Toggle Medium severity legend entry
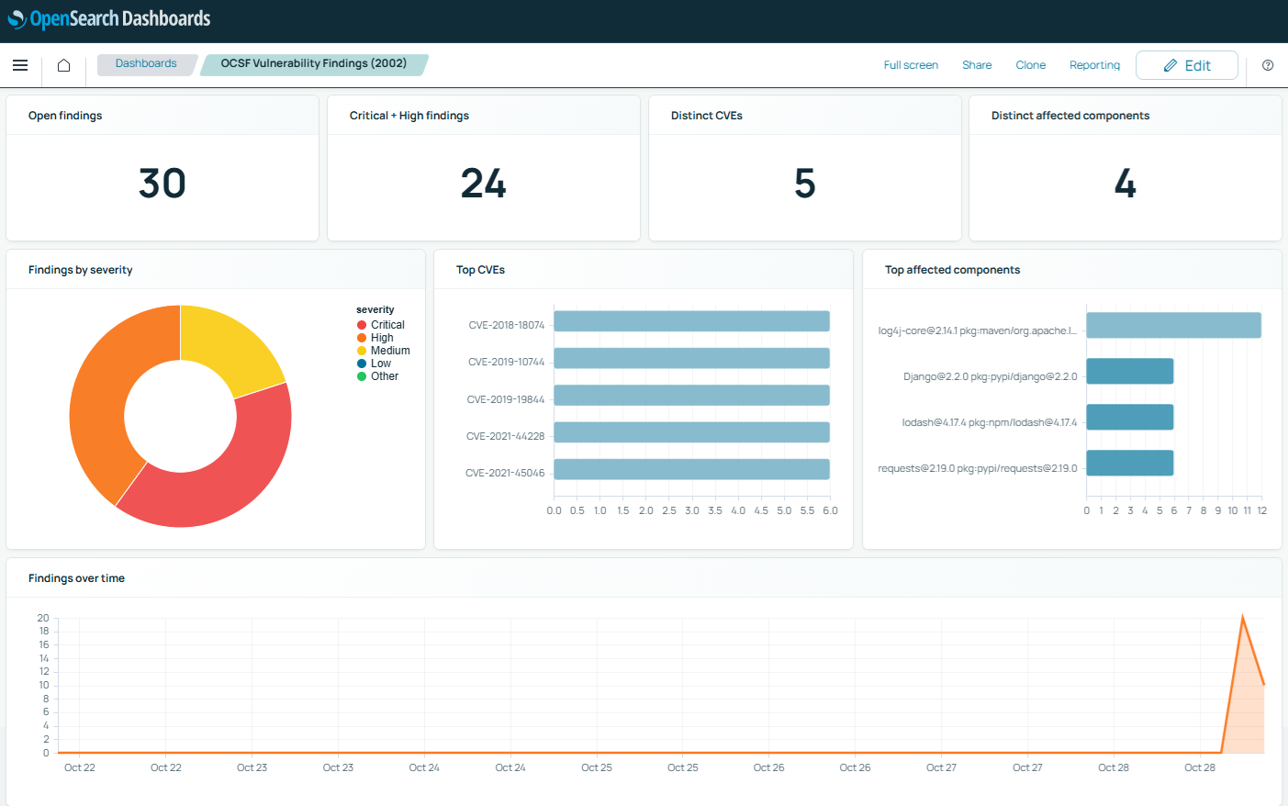Image resolution: width=1288 pixels, height=806 pixels. click(384, 351)
